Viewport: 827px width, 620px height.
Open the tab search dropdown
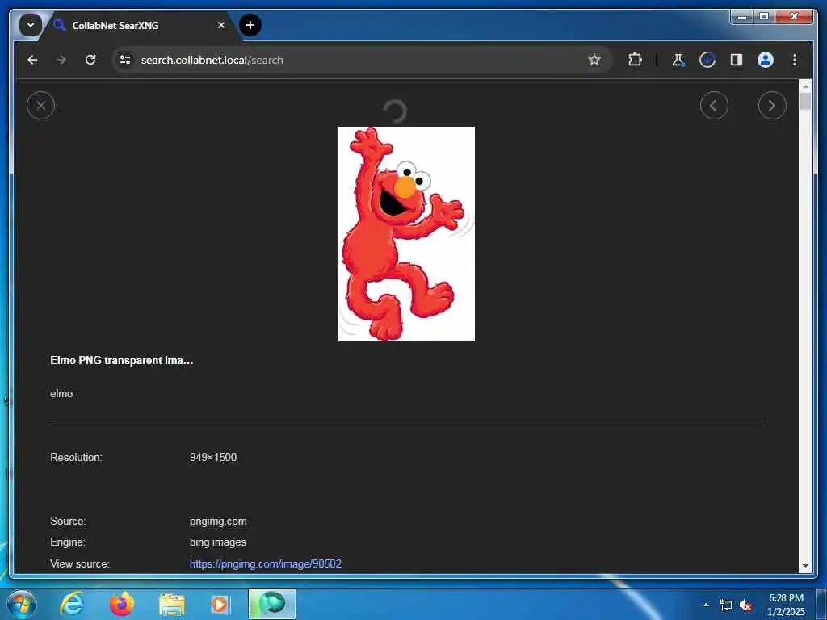pyautogui.click(x=31, y=25)
